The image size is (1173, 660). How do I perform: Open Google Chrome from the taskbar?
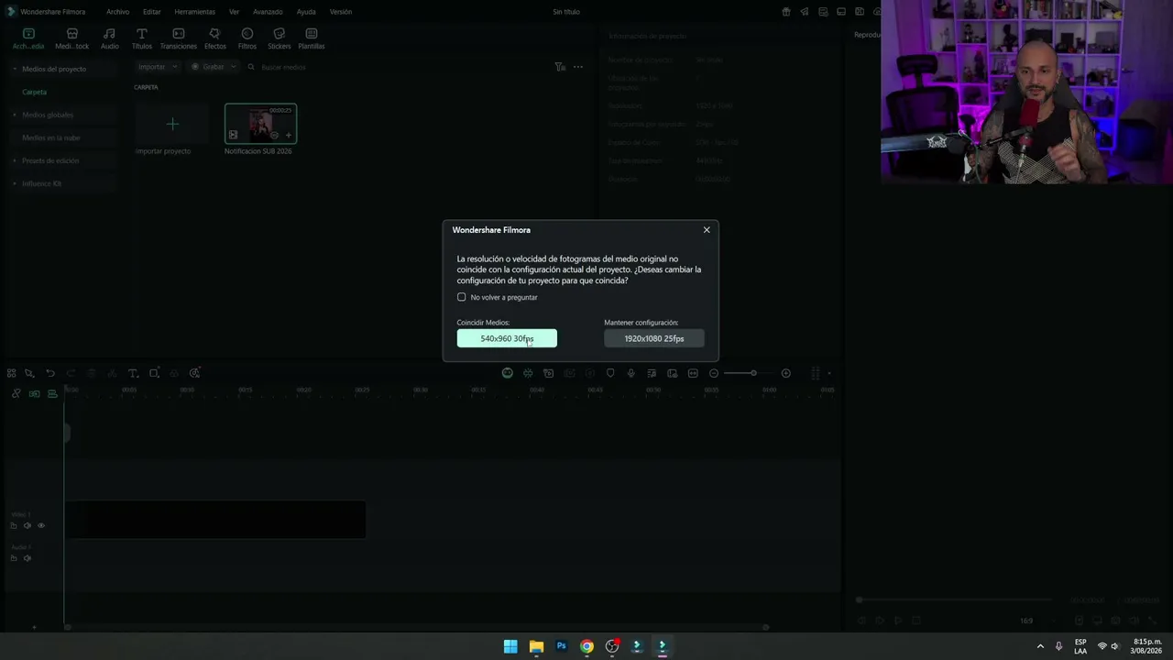coord(586,646)
